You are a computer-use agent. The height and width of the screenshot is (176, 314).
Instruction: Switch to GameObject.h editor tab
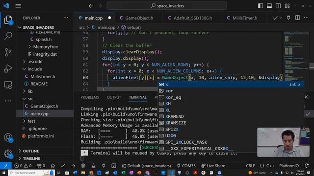(x=139, y=18)
